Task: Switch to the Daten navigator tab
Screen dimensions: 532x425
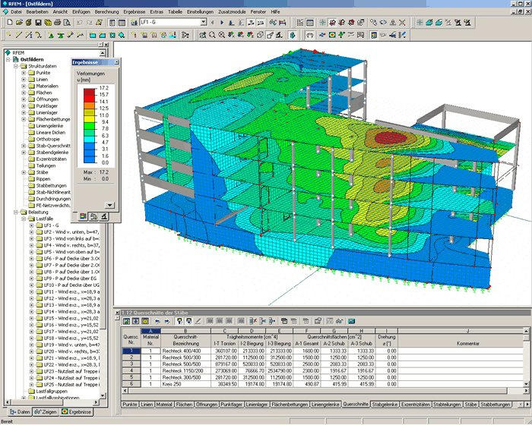Action: [x=20, y=412]
